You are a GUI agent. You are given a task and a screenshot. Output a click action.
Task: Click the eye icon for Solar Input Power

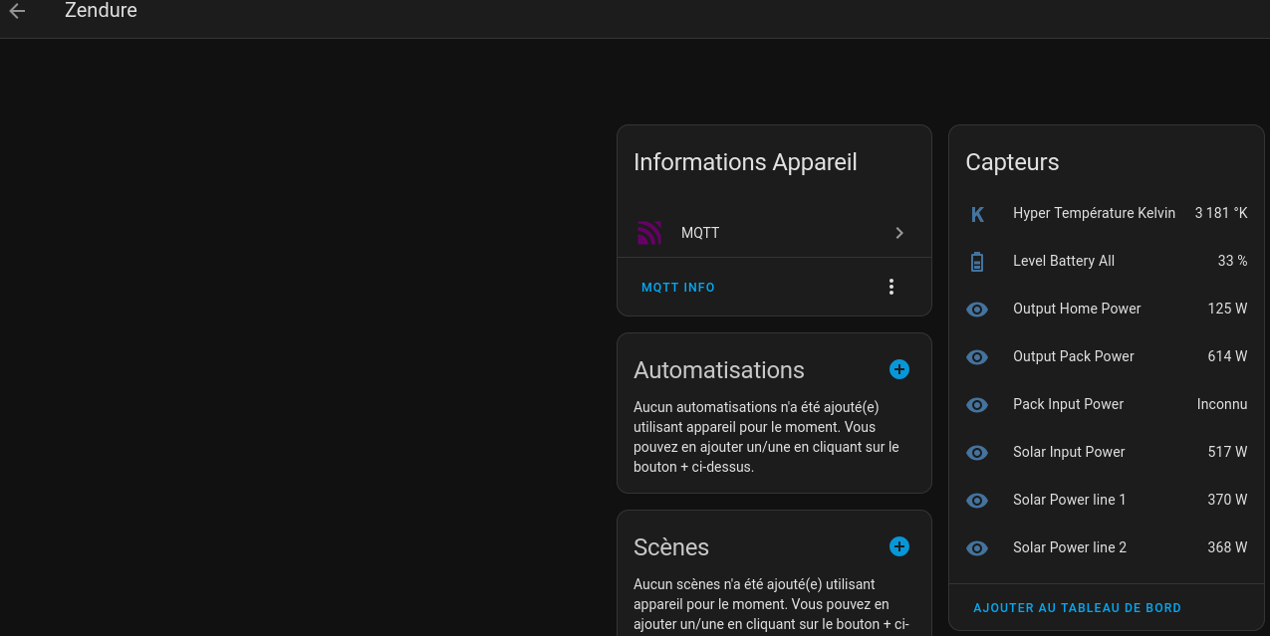pos(977,453)
